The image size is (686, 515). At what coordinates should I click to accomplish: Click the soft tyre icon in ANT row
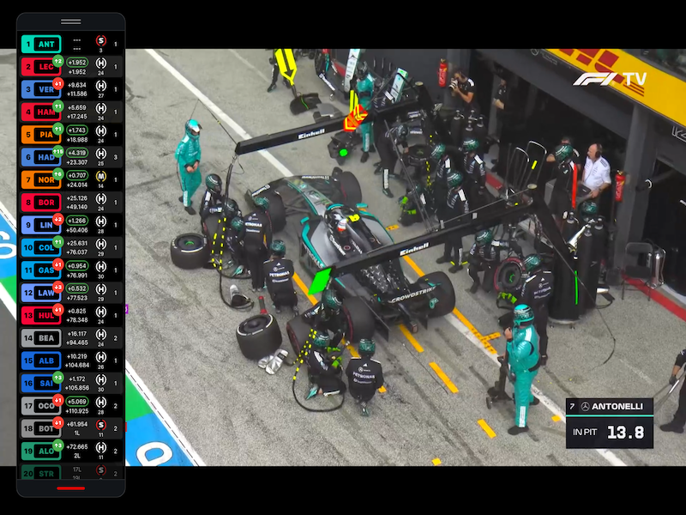101,40
